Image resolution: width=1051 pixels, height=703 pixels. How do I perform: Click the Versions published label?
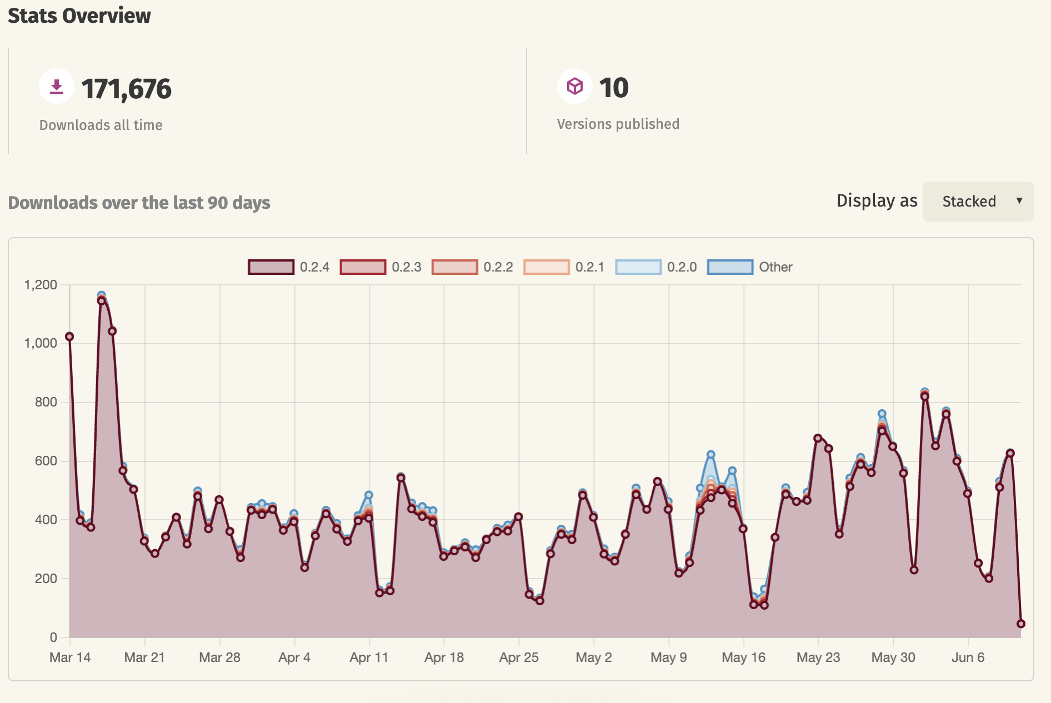coord(618,124)
